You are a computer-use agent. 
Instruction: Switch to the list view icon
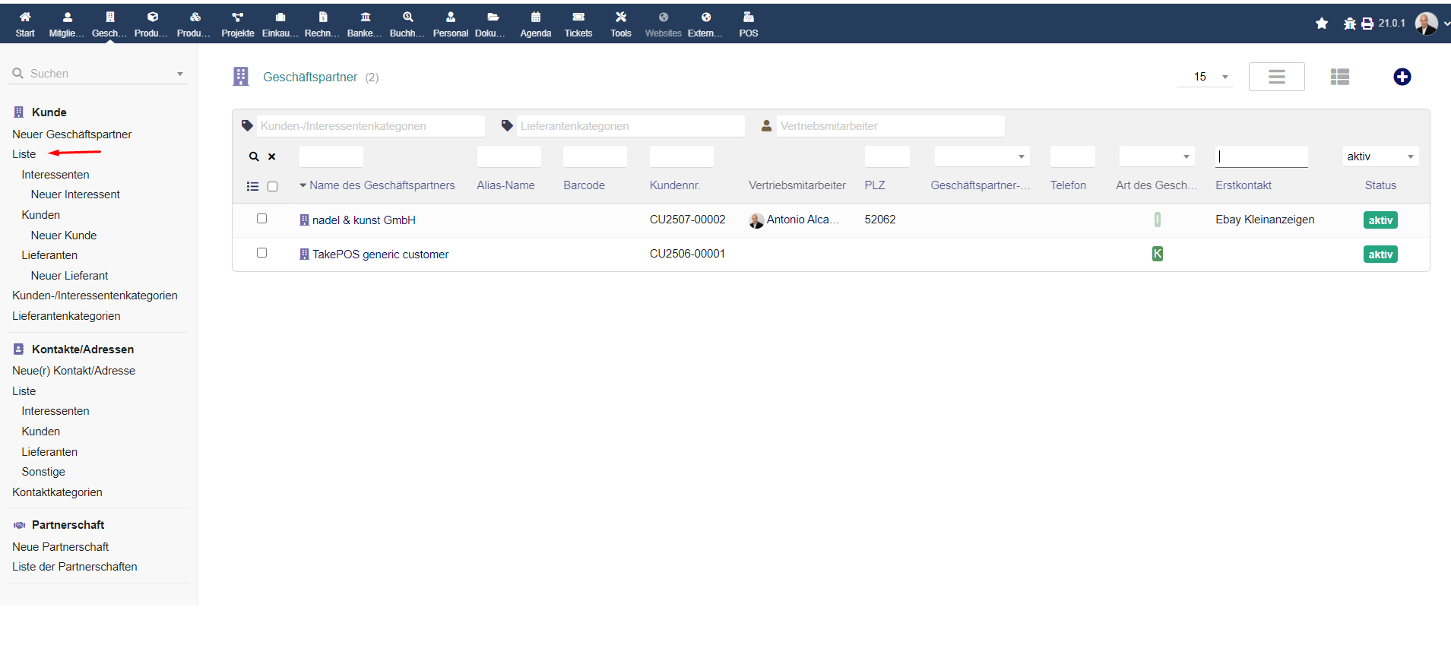1339,77
